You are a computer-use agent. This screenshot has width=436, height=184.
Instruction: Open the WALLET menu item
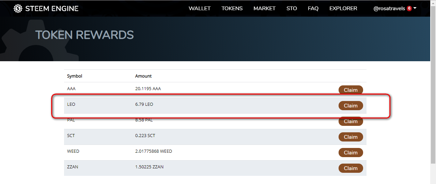(200, 9)
